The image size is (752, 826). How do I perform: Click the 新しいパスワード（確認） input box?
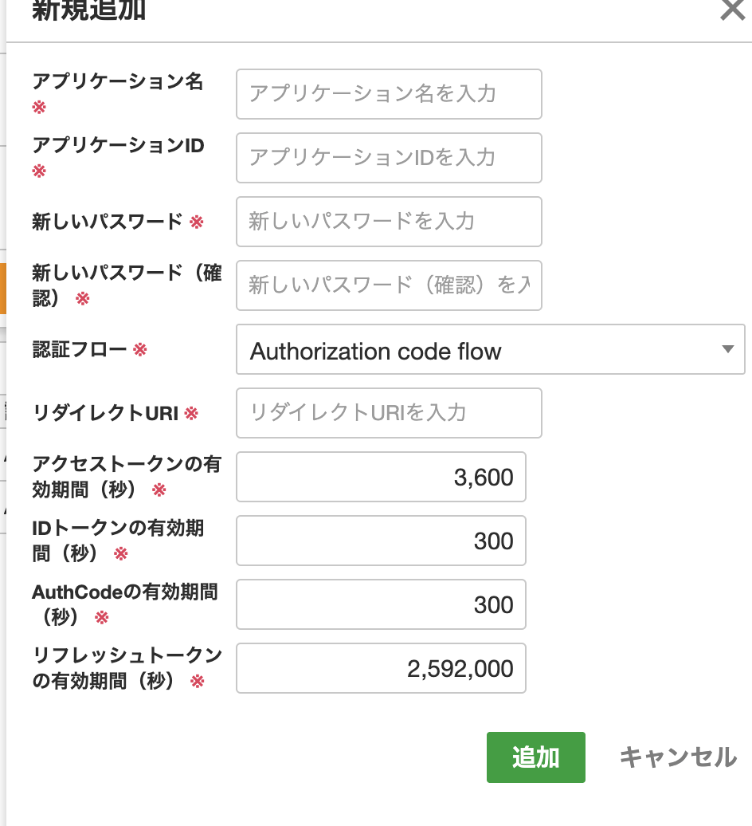coord(389,285)
